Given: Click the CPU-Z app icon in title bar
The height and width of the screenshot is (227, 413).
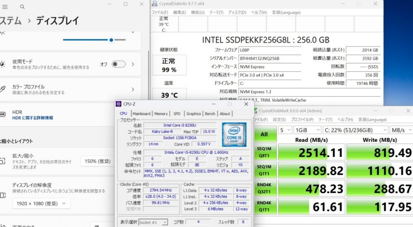Looking at the screenshot, I should (x=119, y=104).
